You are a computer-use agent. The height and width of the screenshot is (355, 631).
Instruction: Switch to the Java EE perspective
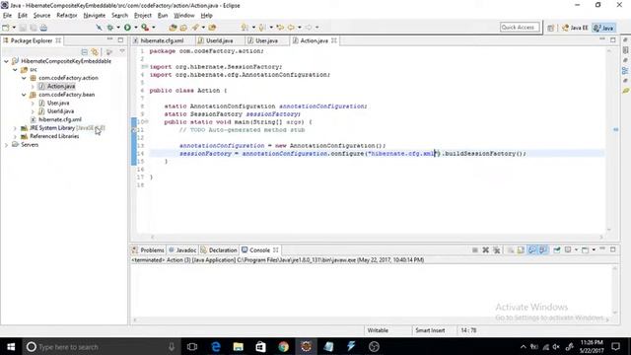coord(575,28)
